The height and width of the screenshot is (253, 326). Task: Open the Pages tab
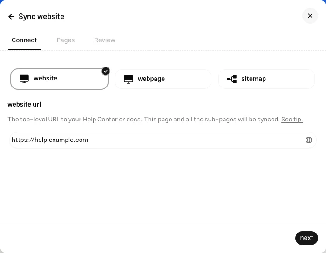coord(66,40)
